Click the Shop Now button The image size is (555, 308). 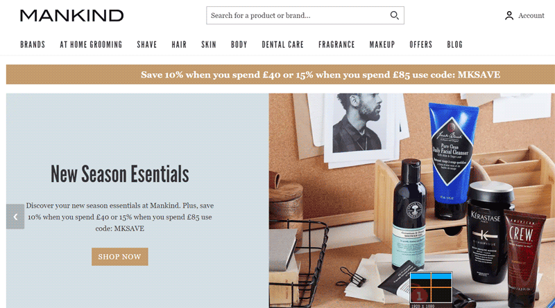point(119,257)
